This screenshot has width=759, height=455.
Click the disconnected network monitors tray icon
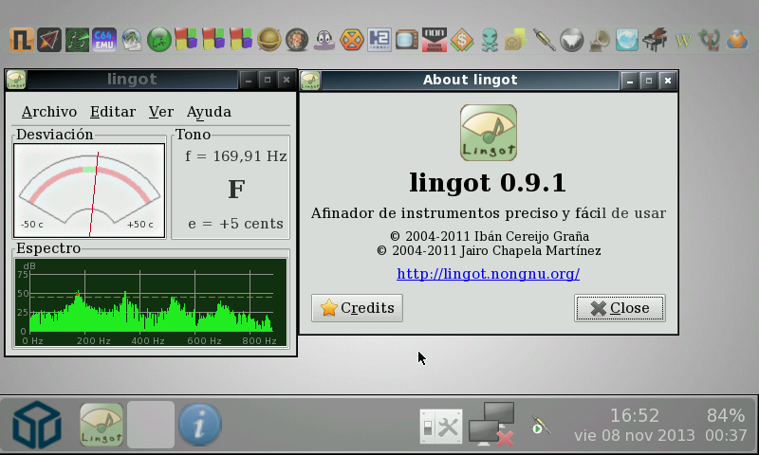[x=491, y=424]
